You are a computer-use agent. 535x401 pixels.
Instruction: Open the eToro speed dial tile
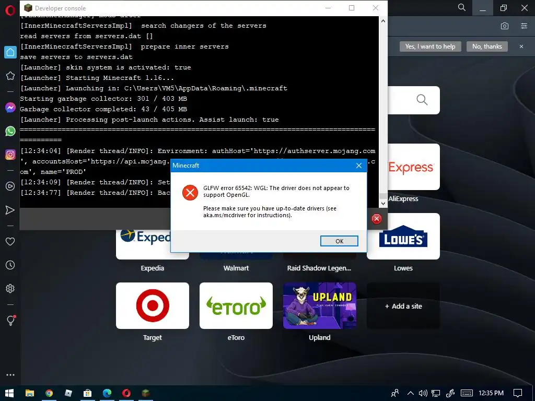point(236,305)
